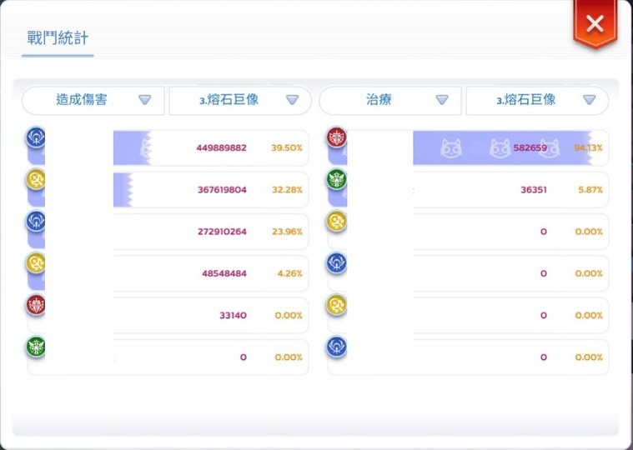The width and height of the screenshot is (633, 450).
Task: Open the 戰鬥統計 tab
Action: coord(58,37)
